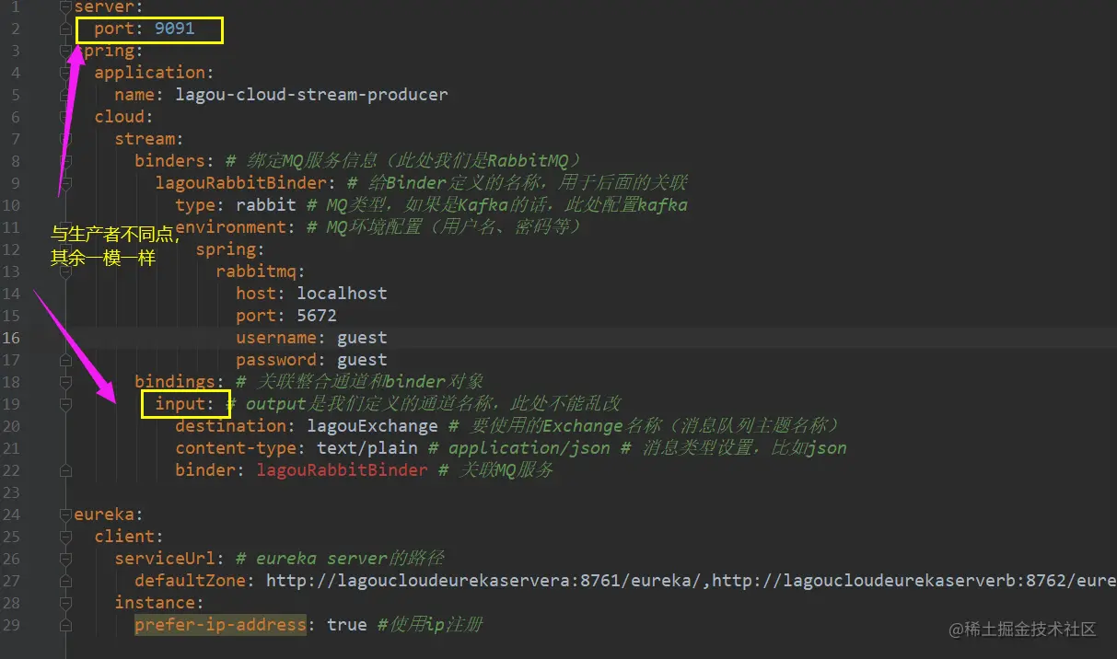
Task: Click the lagouExchange destination value
Action: tap(372, 426)
